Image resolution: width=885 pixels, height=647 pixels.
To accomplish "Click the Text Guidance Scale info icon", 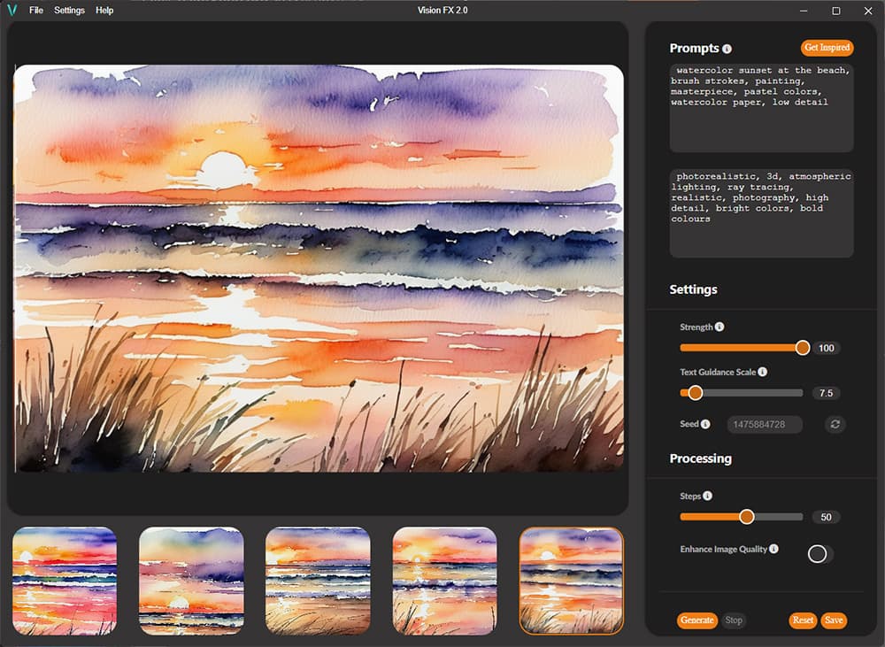I will (762, 373).
